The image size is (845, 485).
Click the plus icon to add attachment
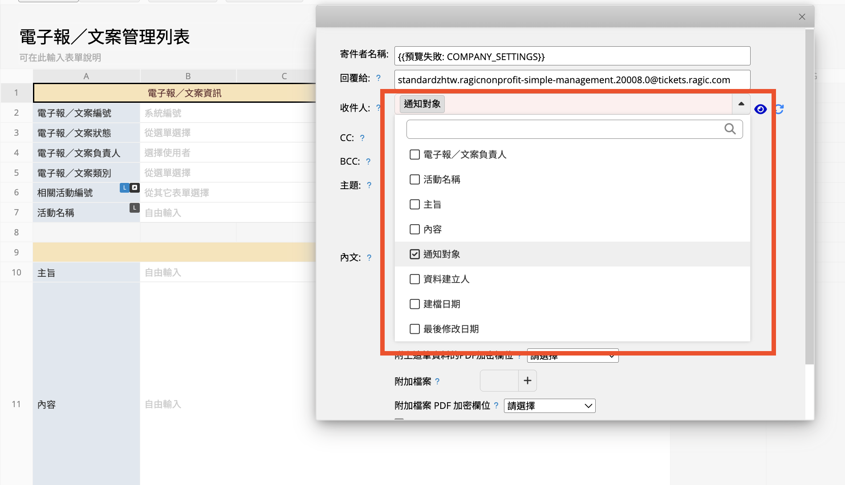point(528,381)
